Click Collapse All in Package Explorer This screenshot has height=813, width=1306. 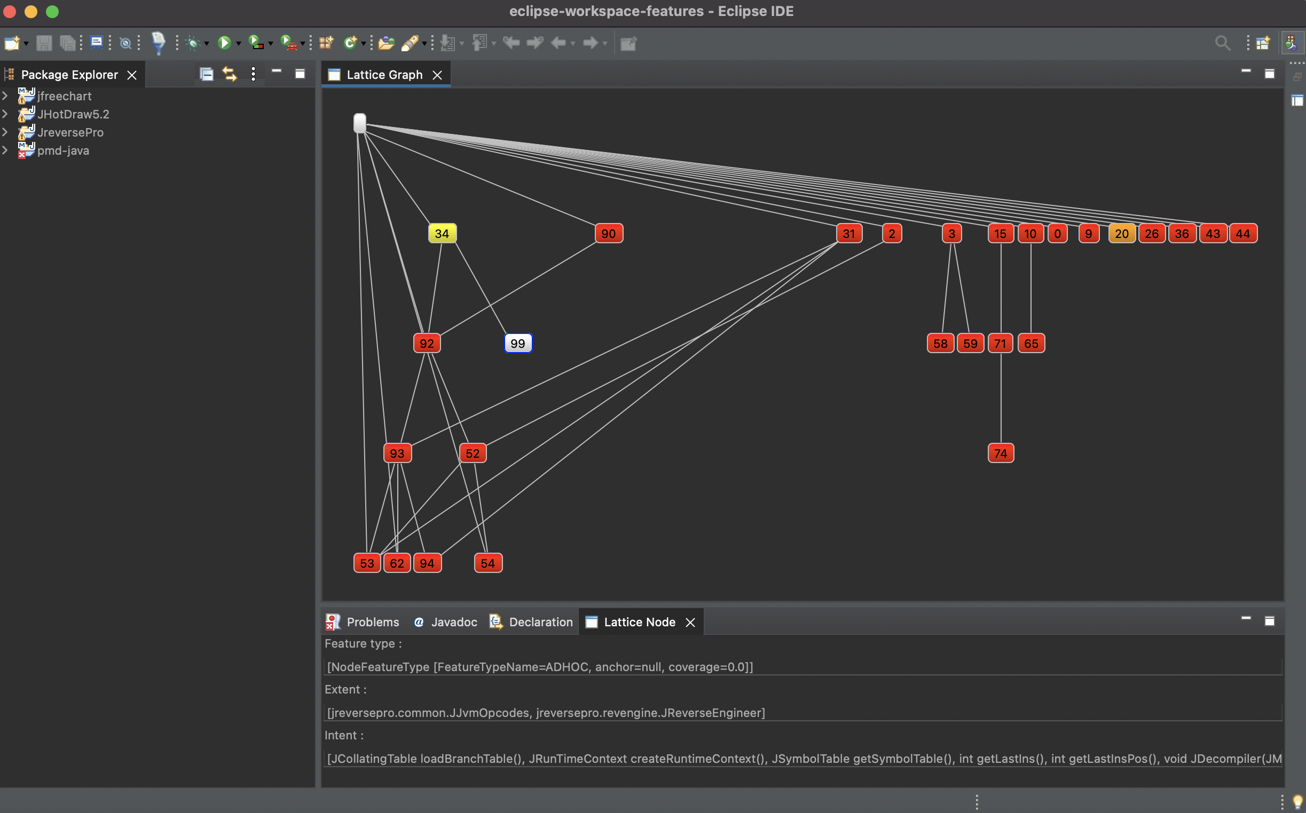[207, 74]
